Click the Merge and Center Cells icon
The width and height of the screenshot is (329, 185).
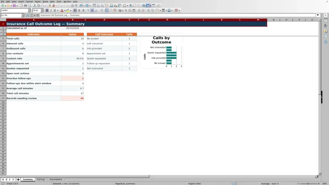107,11
